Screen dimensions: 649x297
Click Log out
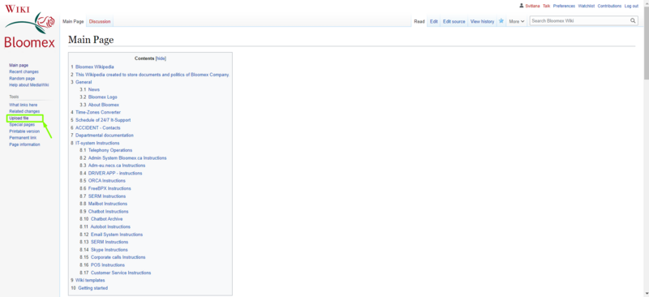coord(631,6)
